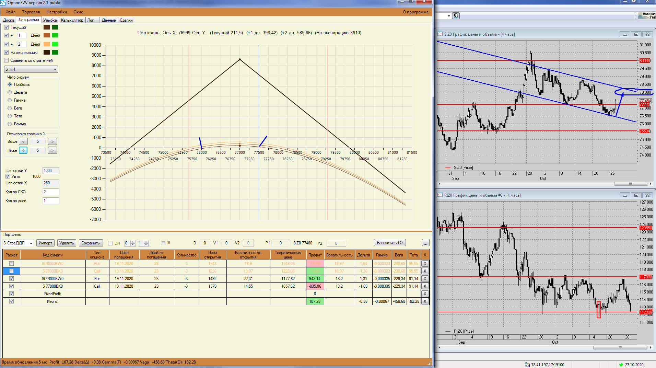Toggle the M checkbox in the portfolio toolbar
The image size is (656, 368).
tap(163, 243)
